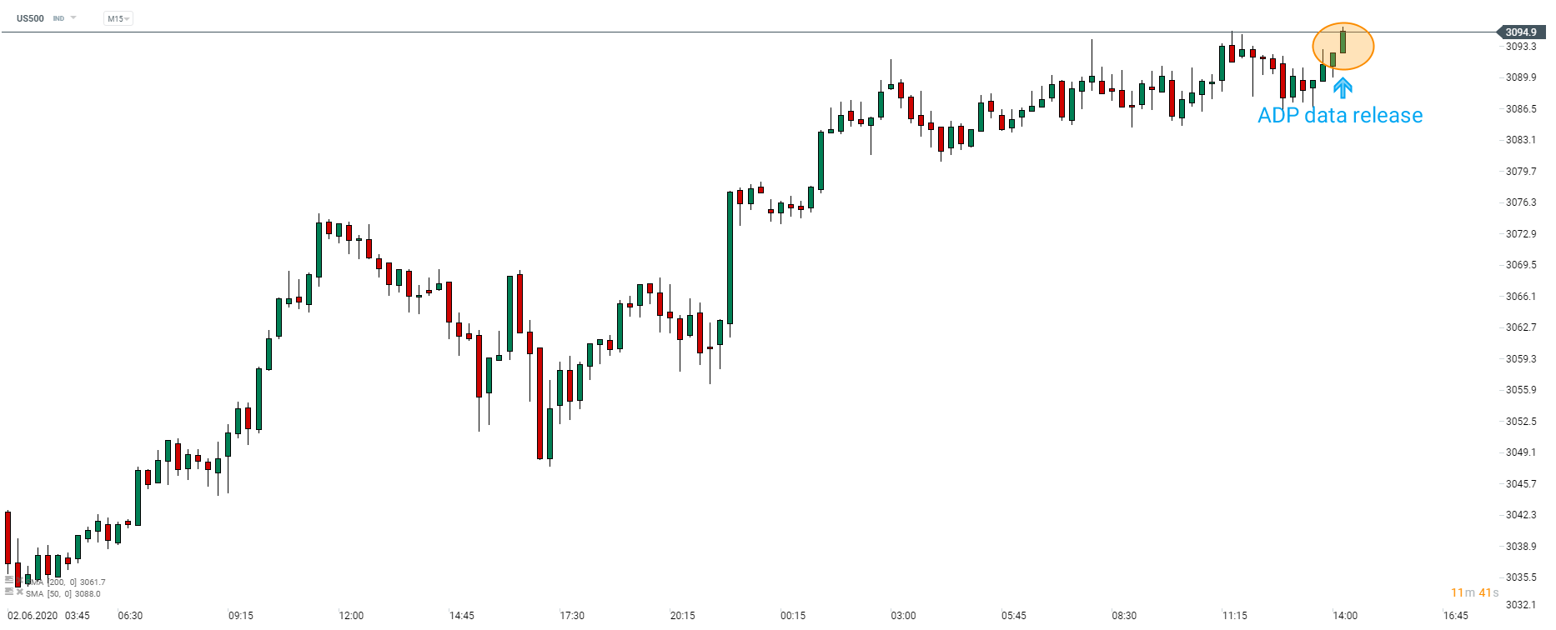Click the candle countdown timer 11m 41s
1556x630 pixels.
click(x=1474, y=592)
